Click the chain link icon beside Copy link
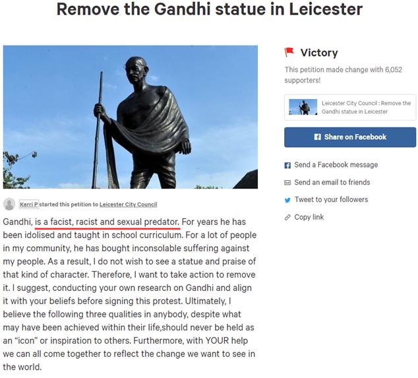 click(287, 218)
